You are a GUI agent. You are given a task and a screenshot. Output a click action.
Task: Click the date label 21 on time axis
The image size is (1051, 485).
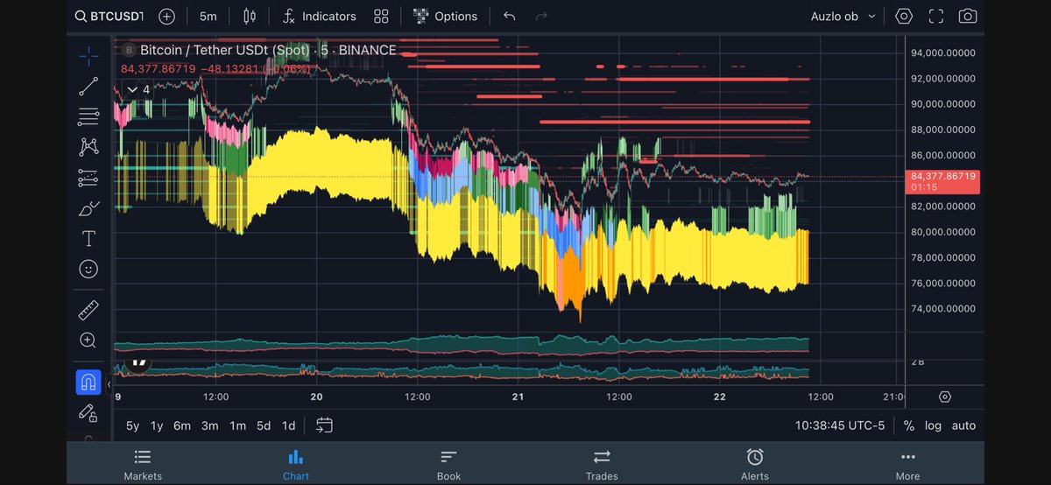point(518,397)
